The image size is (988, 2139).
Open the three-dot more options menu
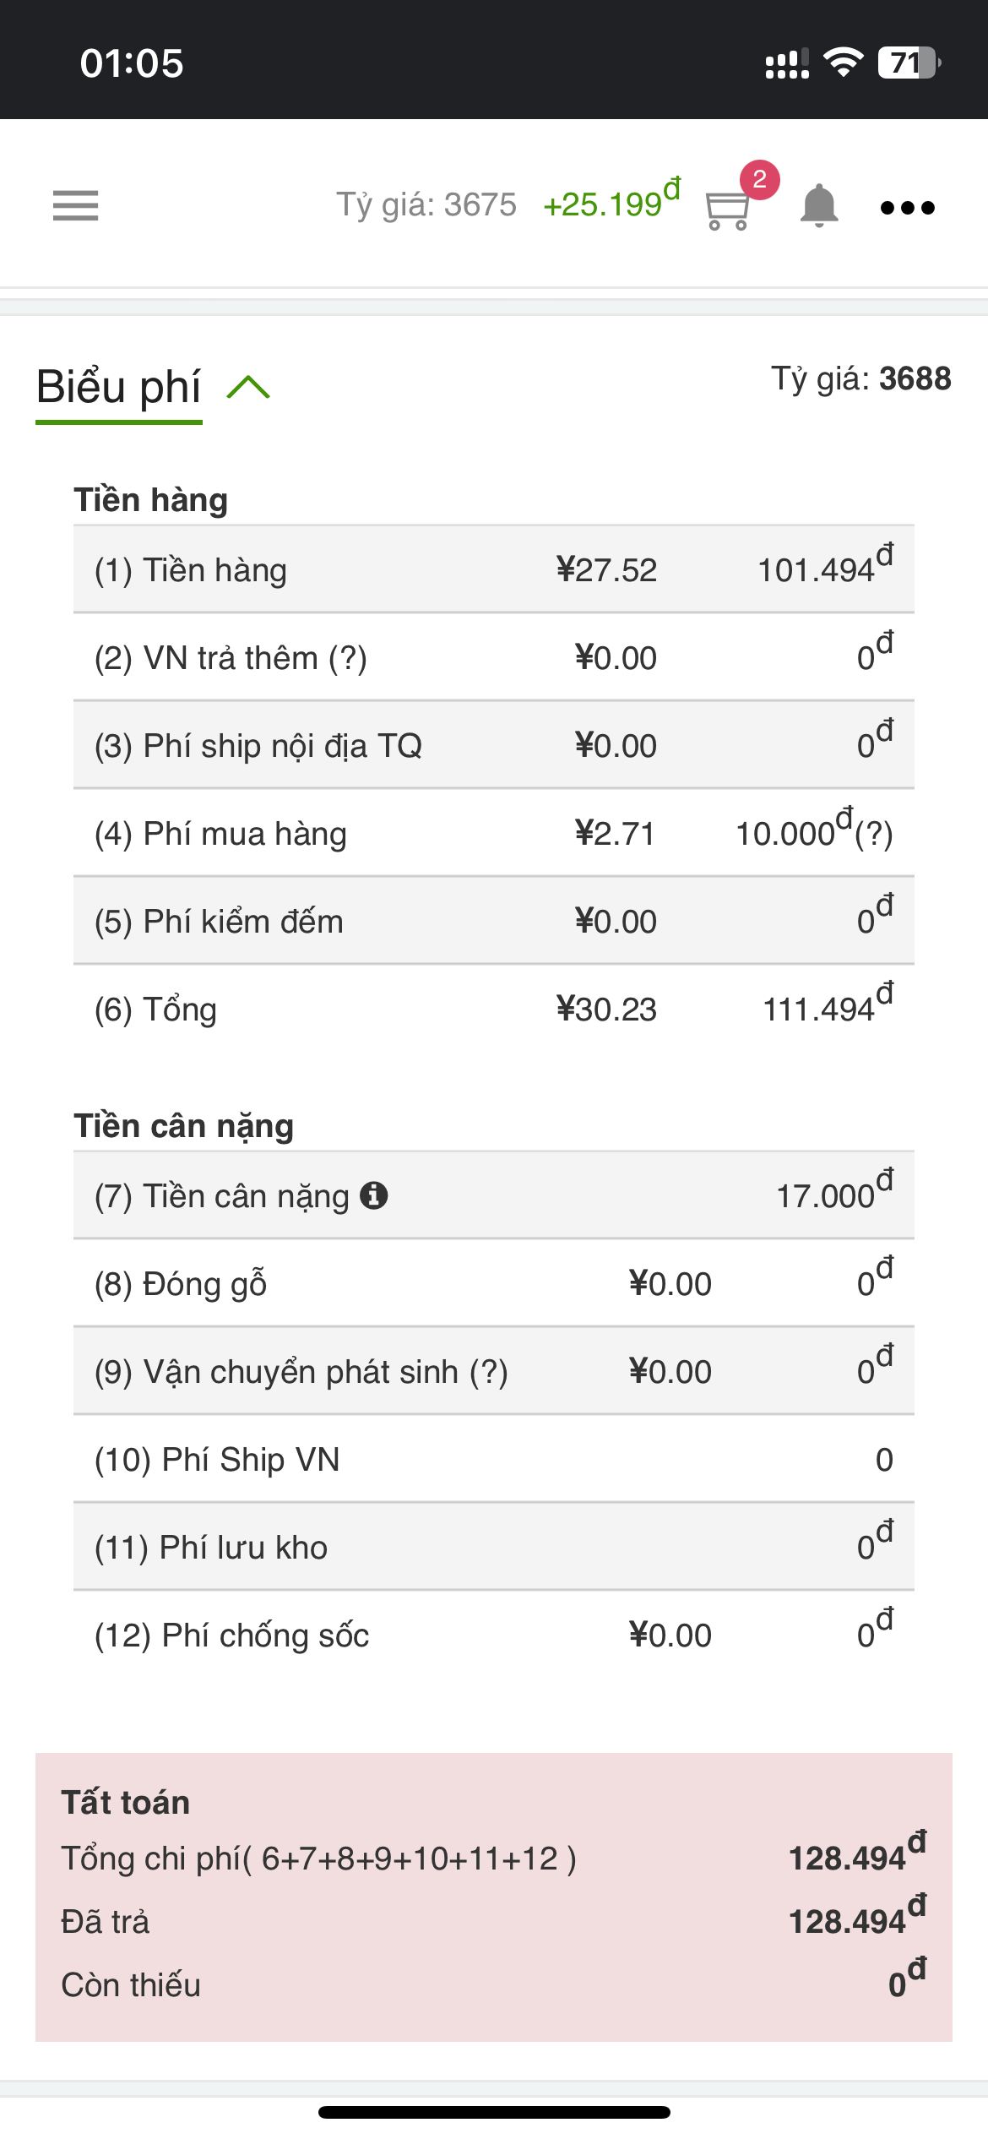point(907,207)
